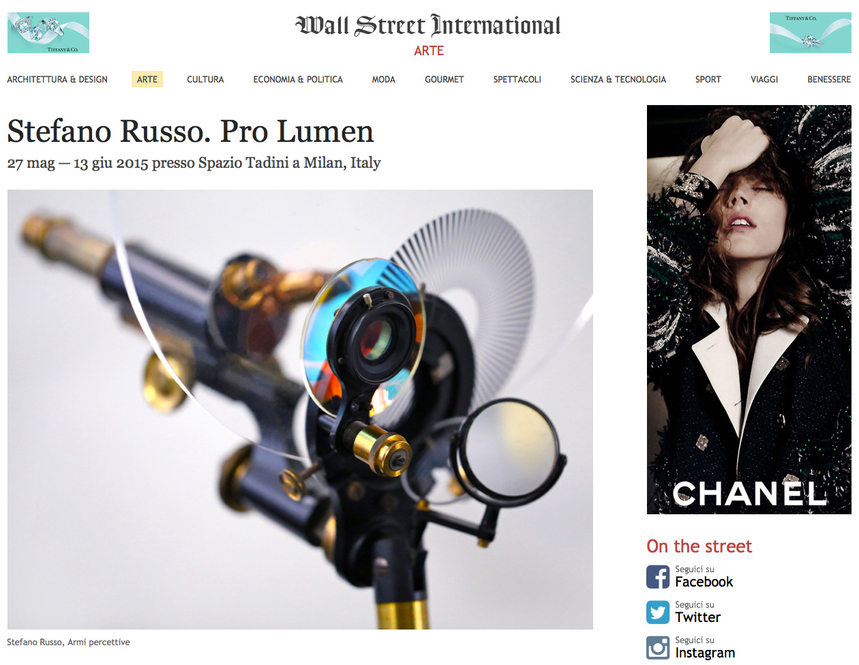The width and height of the screenshot is (859, 665).
Task: Go to the Moda section
Action: (384, 79)
